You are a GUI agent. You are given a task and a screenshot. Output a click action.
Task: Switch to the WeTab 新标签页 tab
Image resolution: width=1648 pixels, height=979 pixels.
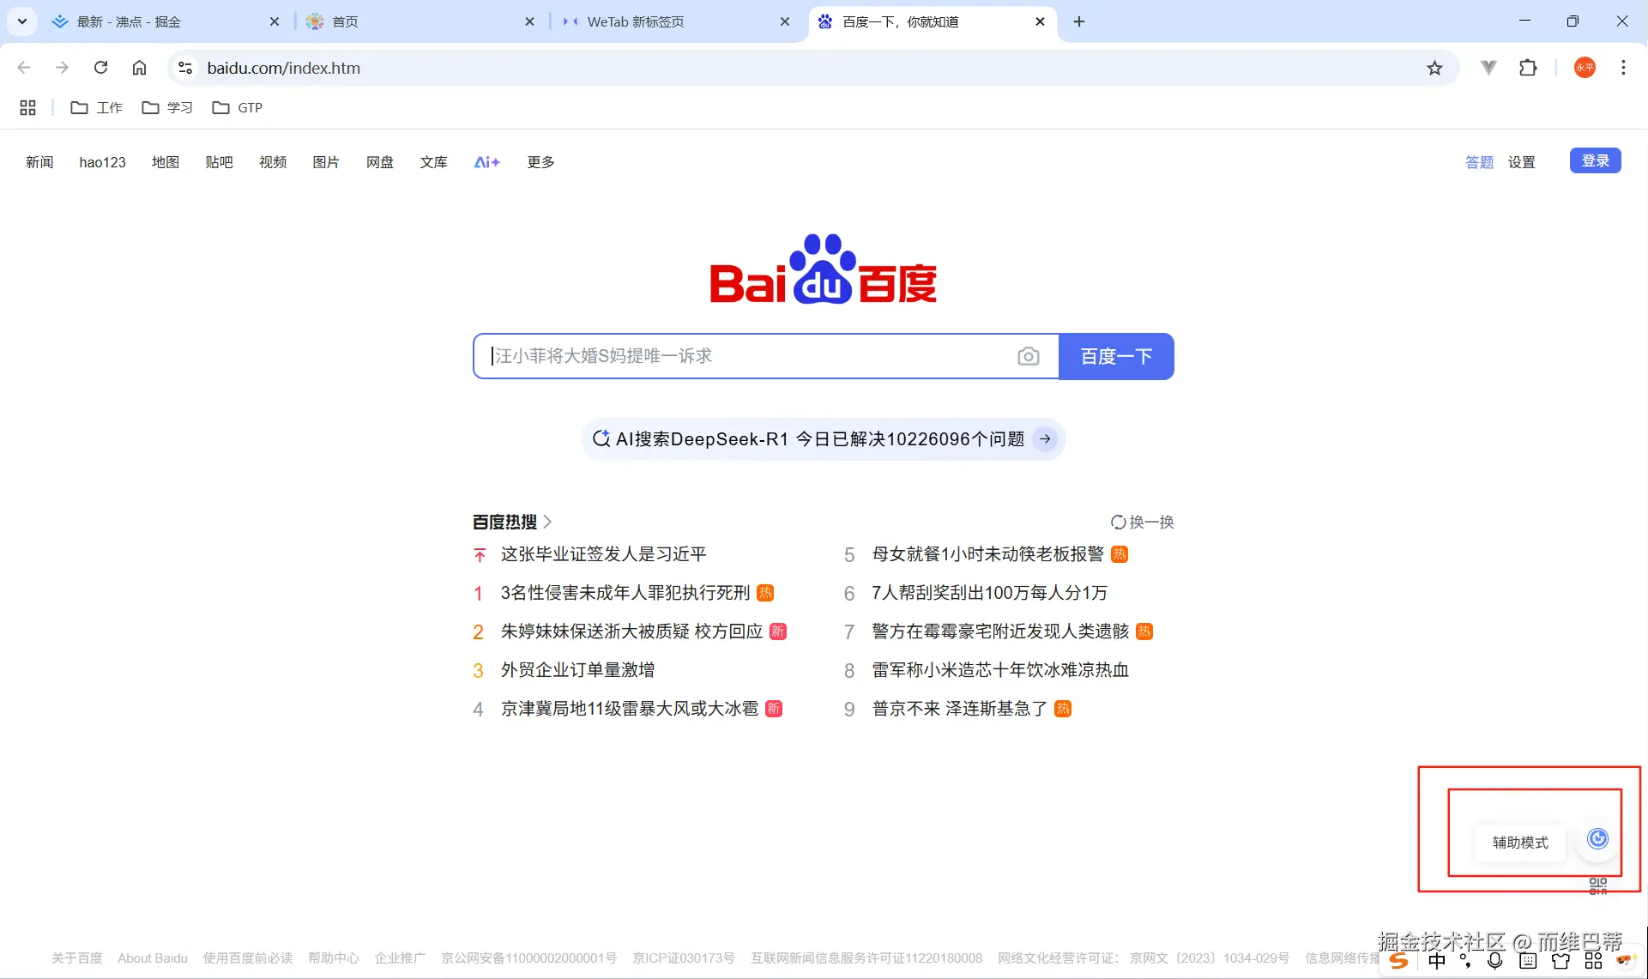636,21
